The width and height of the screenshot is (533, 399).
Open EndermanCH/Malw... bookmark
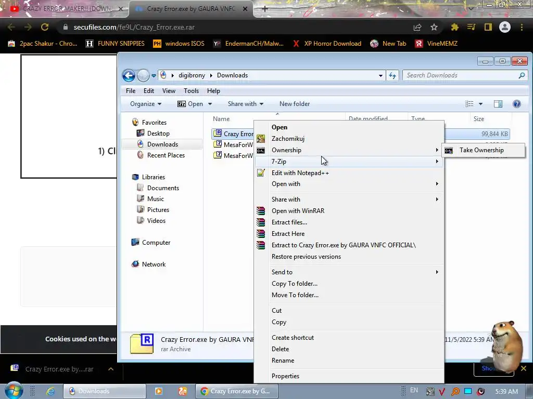tap(248, 44)
